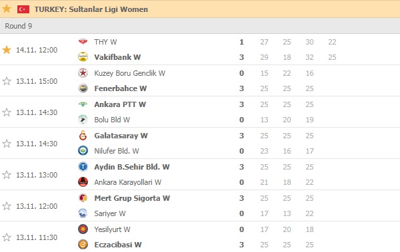Click the Eczacibasi W team logo
This screenshot has height=252, width=400.
pyautogui.click(x=83, y=245)
